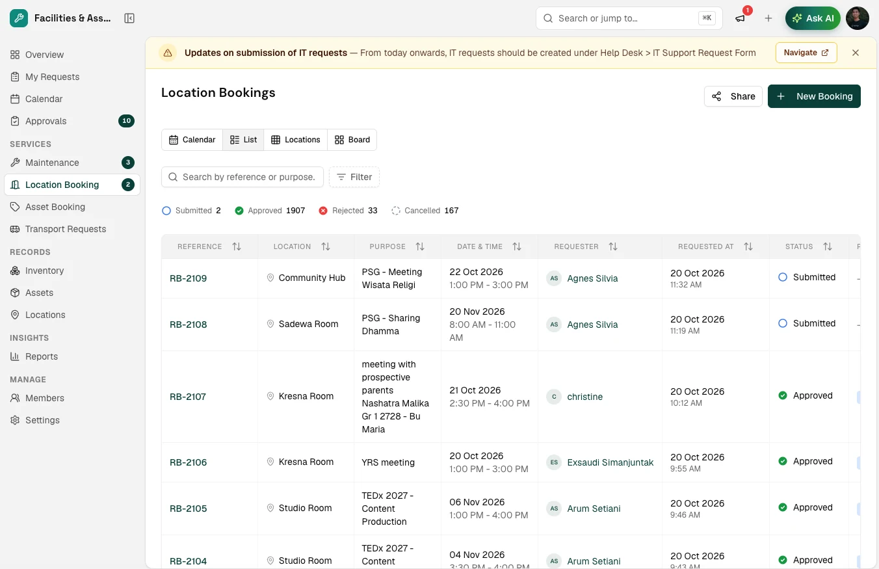Click the app wrench logo icon
Screen dimensions: 879x569
click(x=19, y=18)
